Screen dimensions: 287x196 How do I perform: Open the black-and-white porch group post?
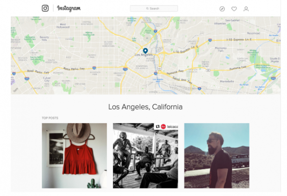coord(145,156)
